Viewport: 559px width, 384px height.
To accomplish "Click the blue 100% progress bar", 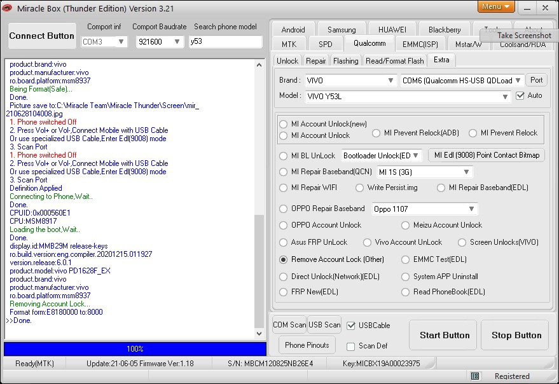I will coord(135,348).
